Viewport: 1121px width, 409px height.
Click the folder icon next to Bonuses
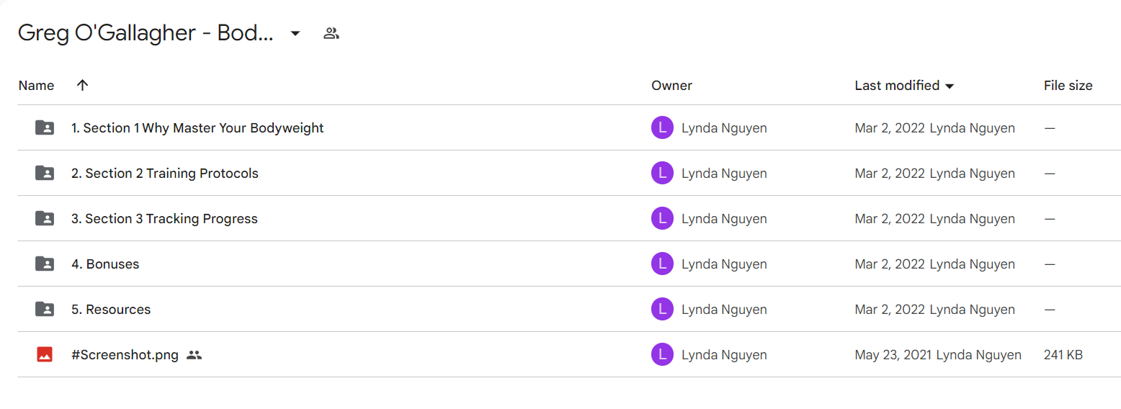(45, 264)
